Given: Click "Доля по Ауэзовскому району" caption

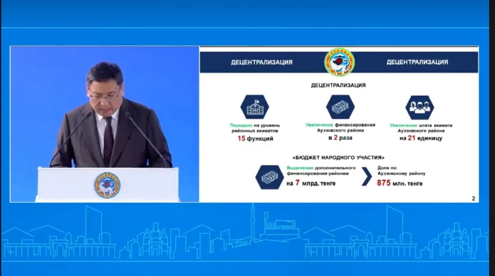Looking at the screenshot, I should click(x=401, y=171).
